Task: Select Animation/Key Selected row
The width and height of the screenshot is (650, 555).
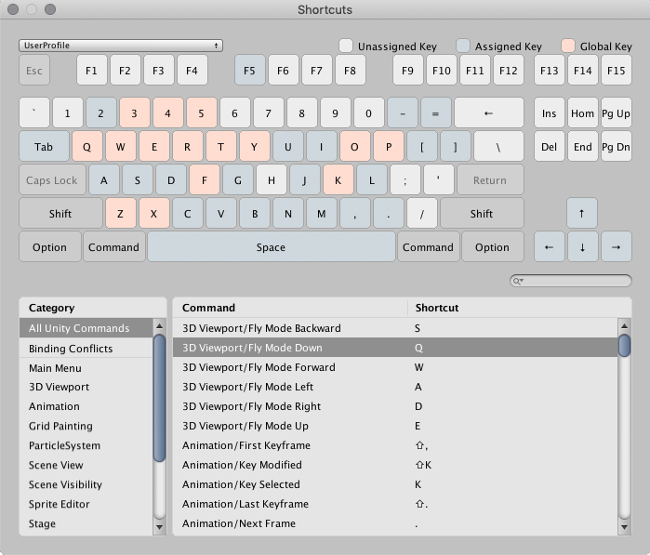Action: tap(395, 484)
